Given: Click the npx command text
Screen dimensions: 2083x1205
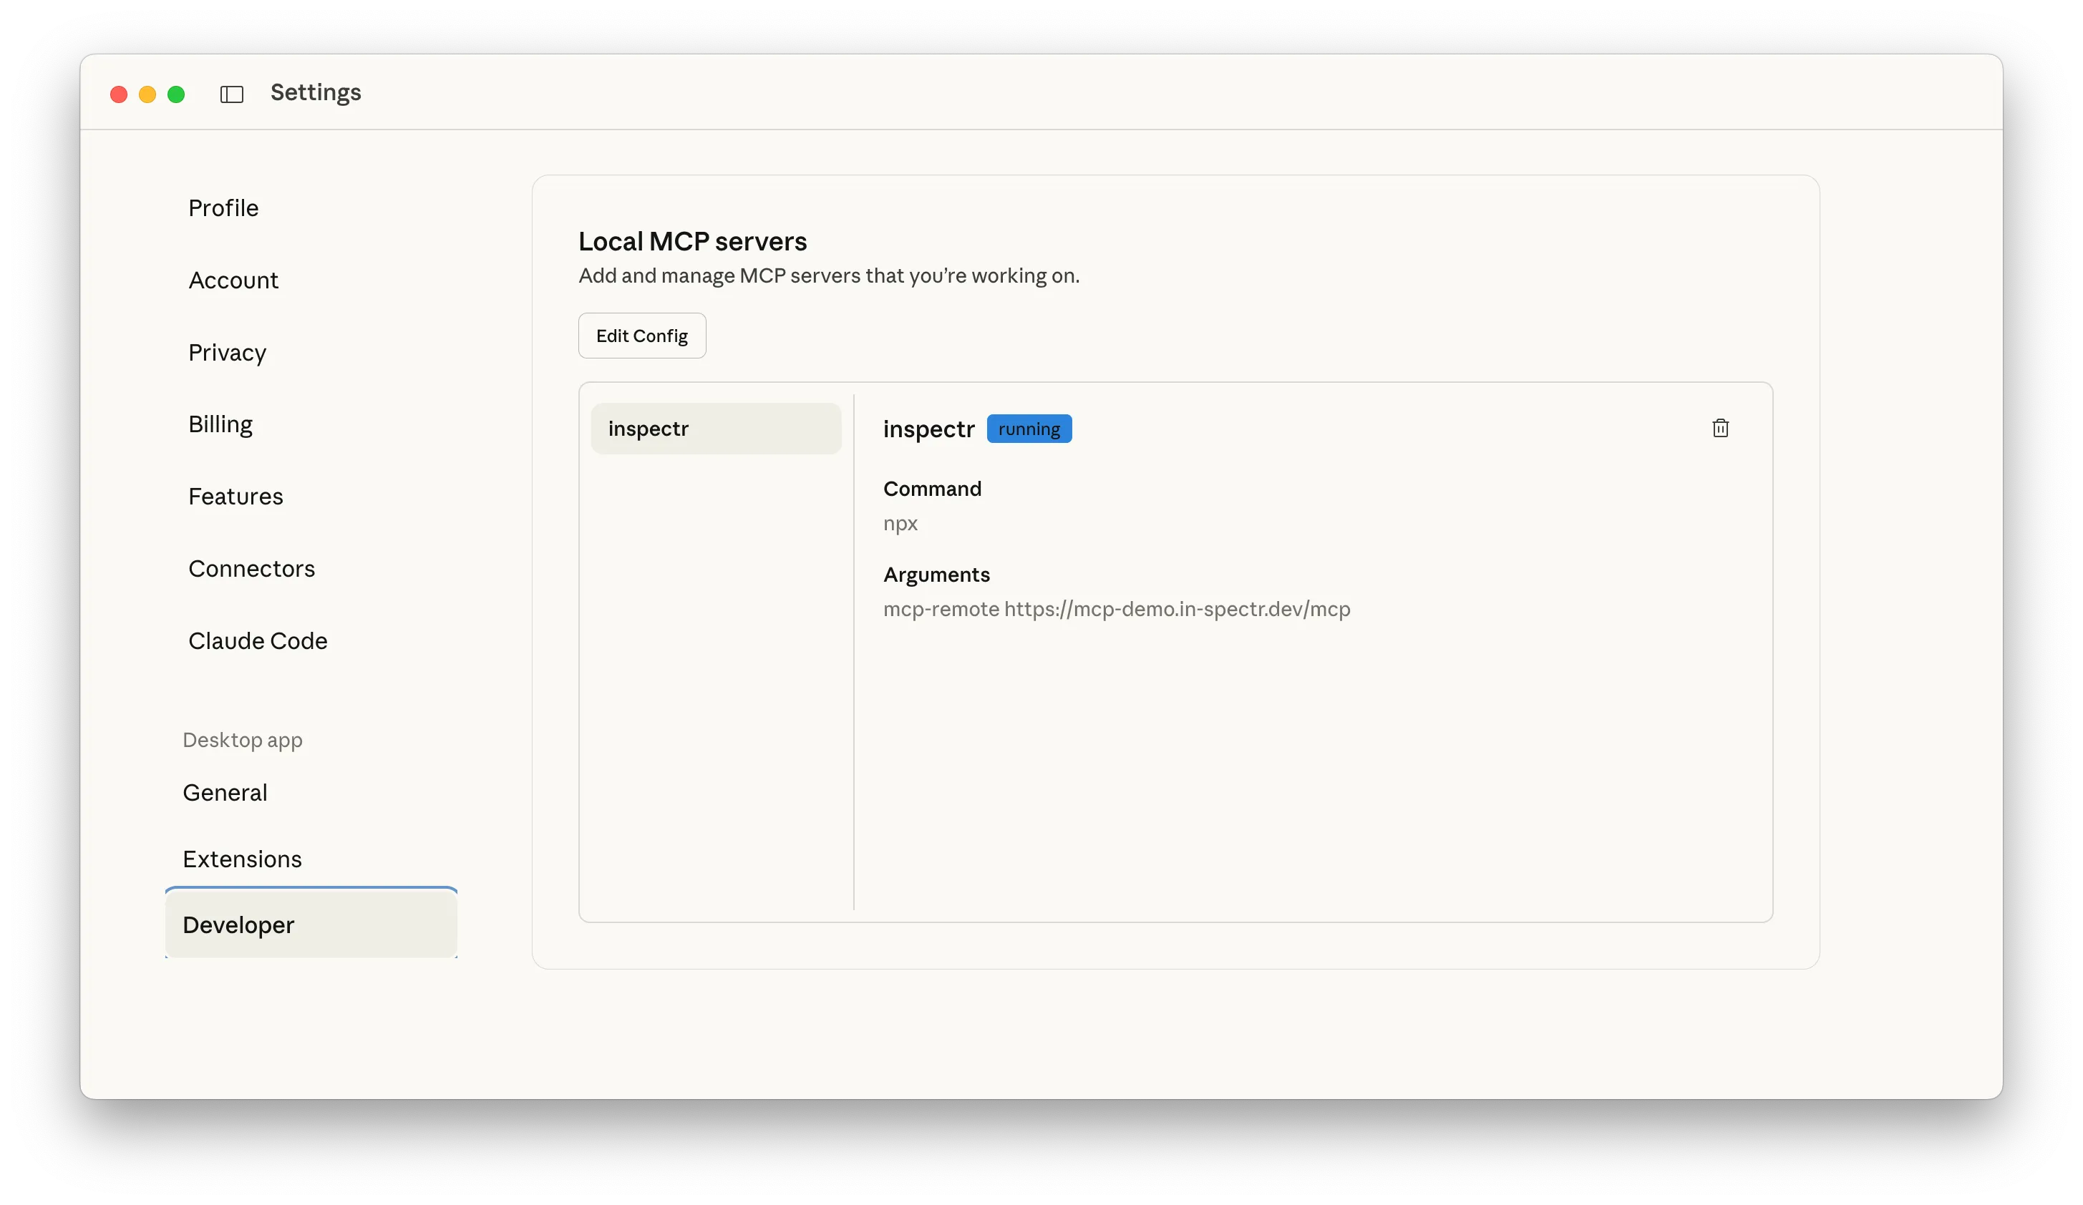Looking at the screenshot, I should pos(900,524).
